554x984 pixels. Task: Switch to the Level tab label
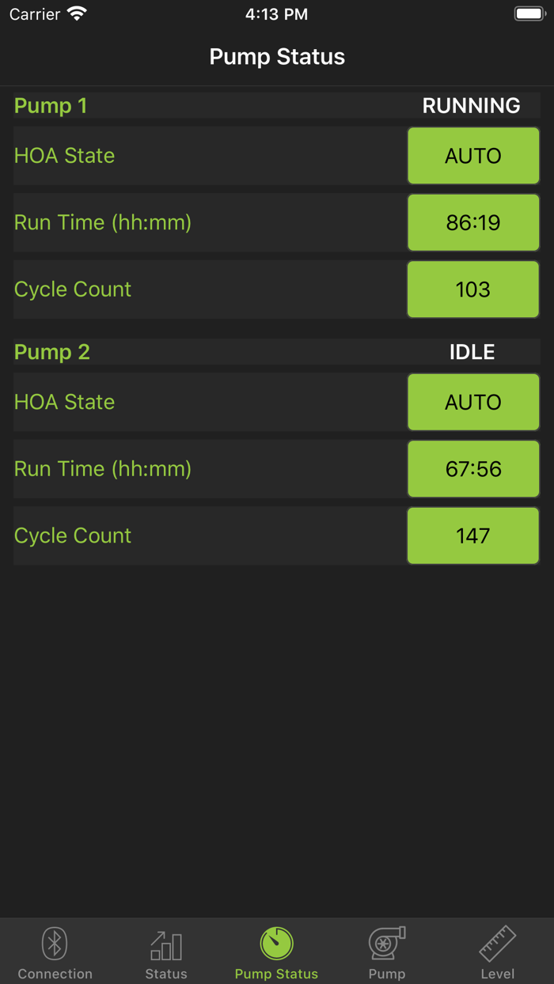point(498,974)
